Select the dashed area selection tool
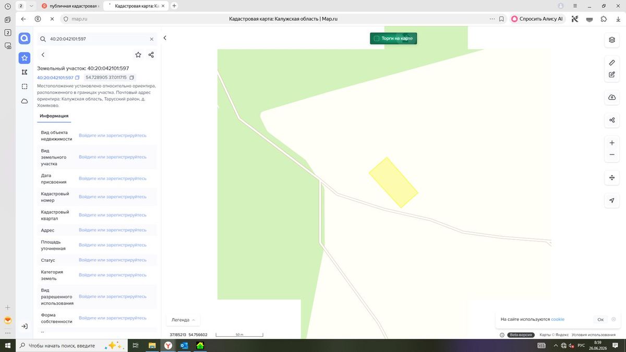626x352 pixels. [x=25, y=87]
